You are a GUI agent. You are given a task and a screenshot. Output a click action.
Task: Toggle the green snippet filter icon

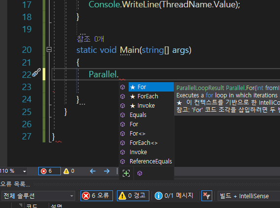pyautogui.click(x=126, y=173)
